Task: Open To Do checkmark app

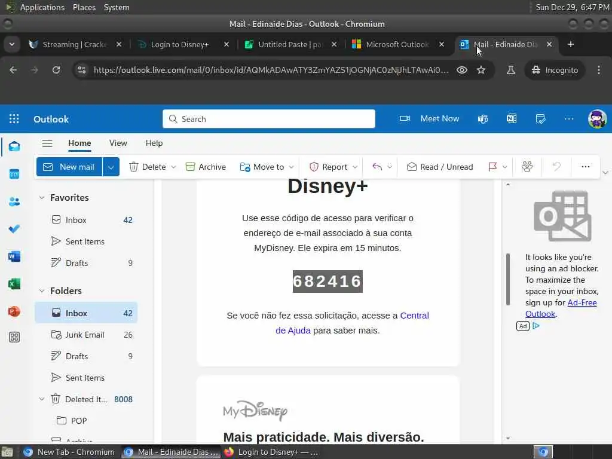Action: pos(14,229)
